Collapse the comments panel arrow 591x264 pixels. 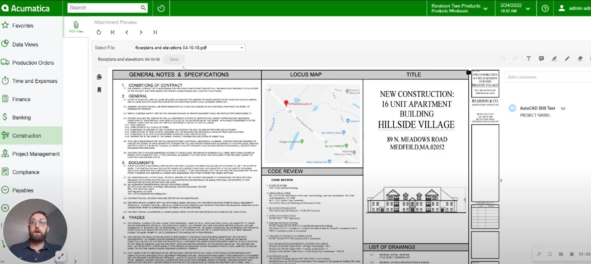pos(501,180)
